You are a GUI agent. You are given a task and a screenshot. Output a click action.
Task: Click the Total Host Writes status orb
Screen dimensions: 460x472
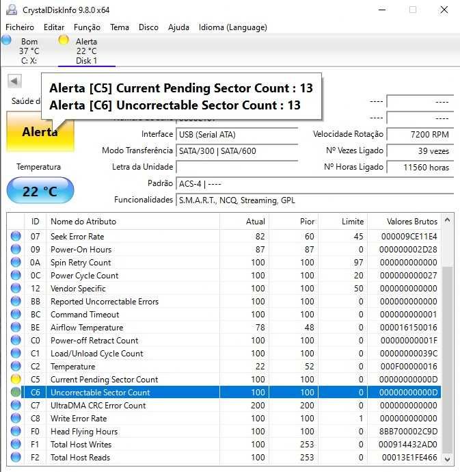(16, 444)
